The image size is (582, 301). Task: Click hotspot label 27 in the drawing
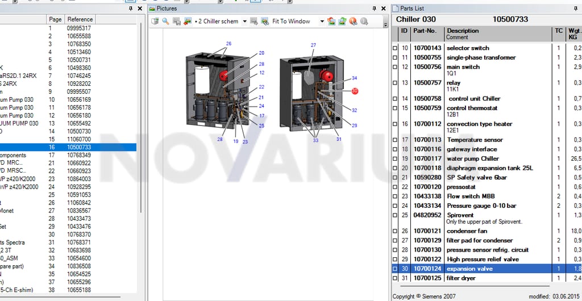point(313,45)
